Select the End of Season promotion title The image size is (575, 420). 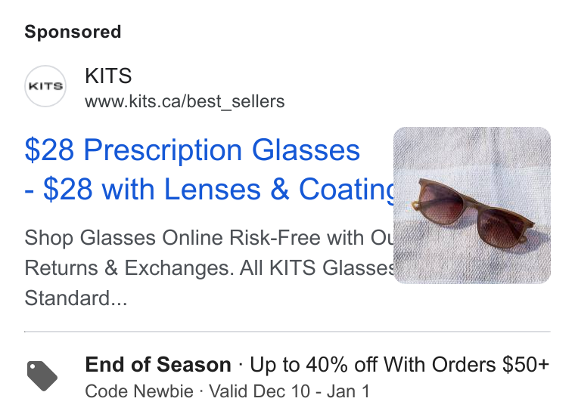click(158, 365)
